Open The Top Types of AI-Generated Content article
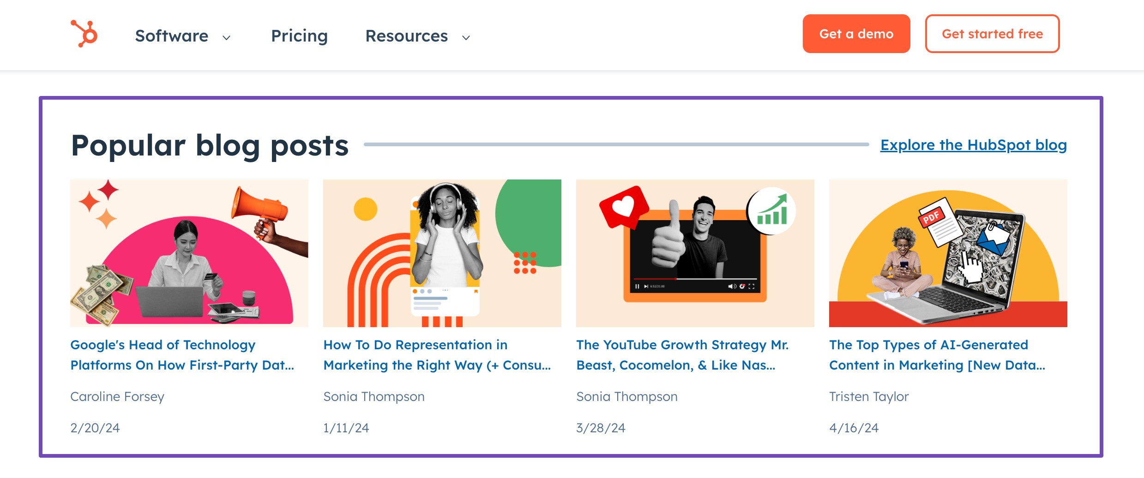Image resolution: width=1144 pixels, height=478 pixels. pyautogui.click(x=937, y=355)
